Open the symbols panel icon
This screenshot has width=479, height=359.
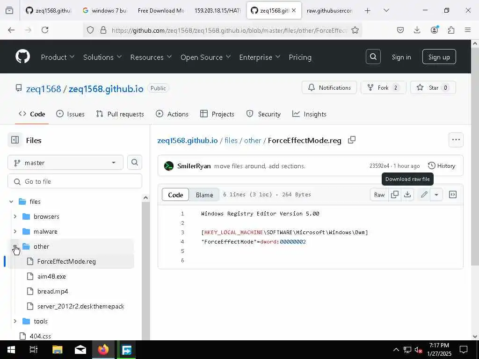(x=453, y=194)
